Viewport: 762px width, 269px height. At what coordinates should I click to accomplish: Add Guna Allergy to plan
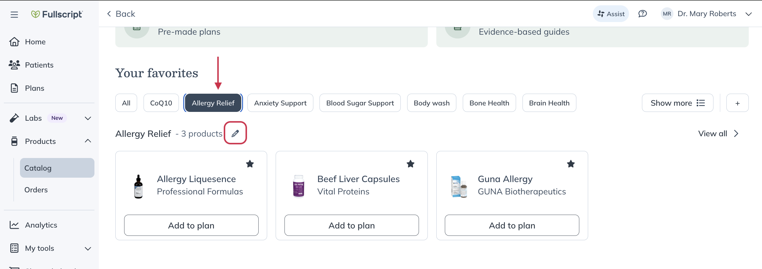[x=512, y=225]
